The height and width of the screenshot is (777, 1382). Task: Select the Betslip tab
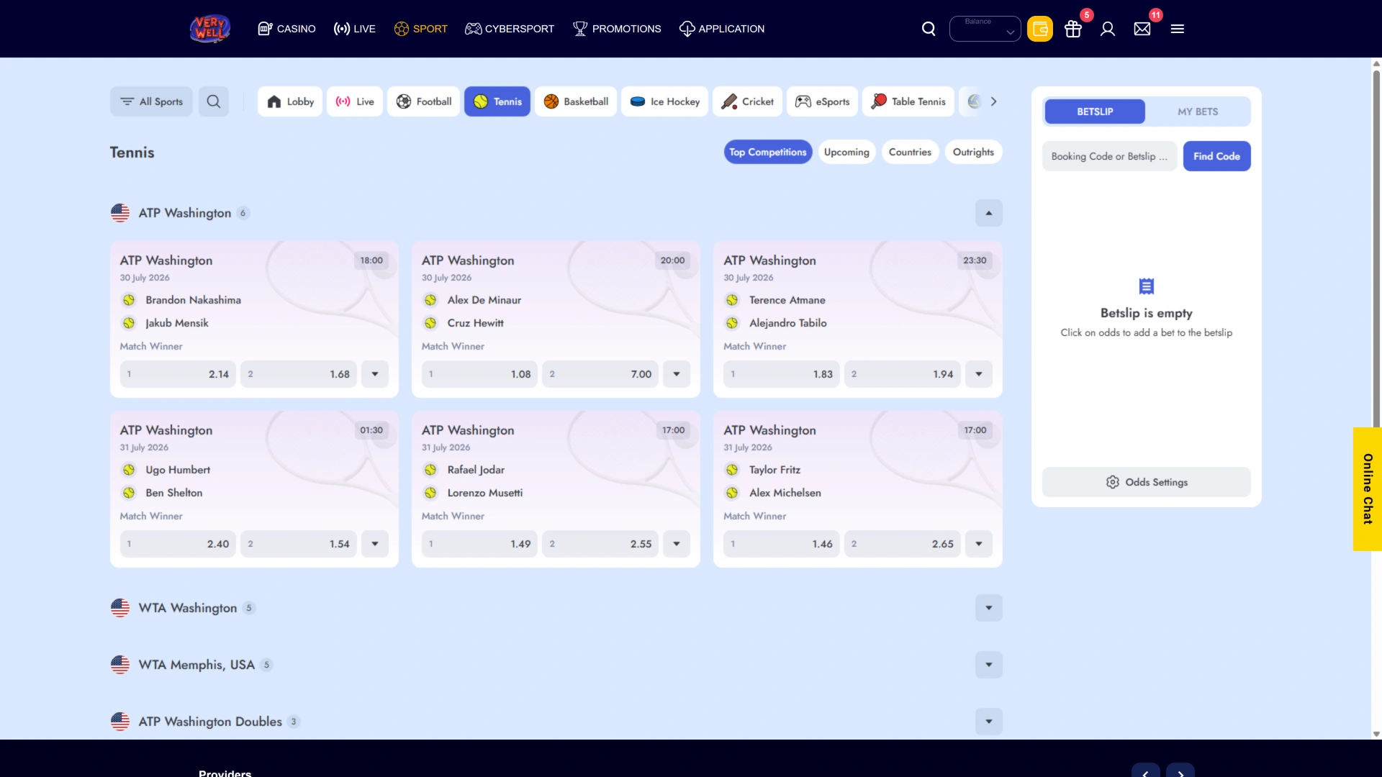pos(1095,112)
